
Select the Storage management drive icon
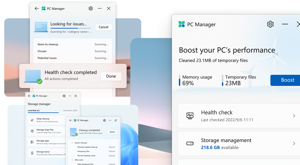tap(190, 143)
